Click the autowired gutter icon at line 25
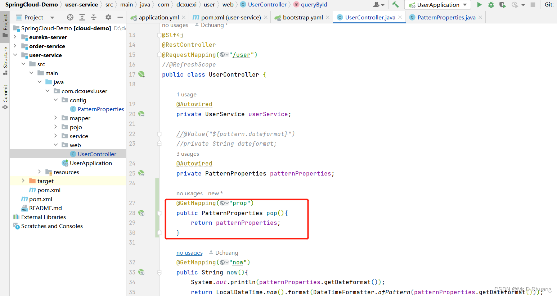The height and width of the screenshot is (296, 557). pyautogui.click(x=142, y=173)
